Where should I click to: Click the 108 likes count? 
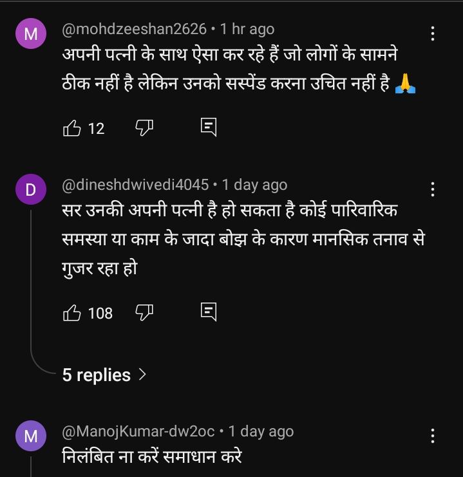point(100,313)
